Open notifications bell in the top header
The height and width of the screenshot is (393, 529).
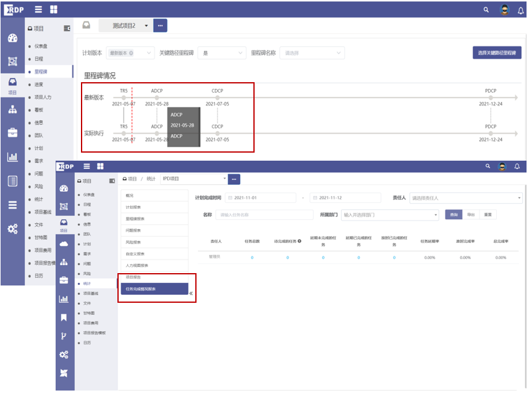pos(520,10)
